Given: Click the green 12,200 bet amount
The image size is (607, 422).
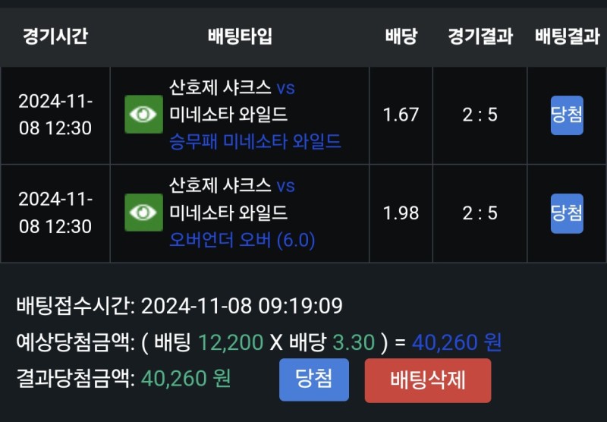Looking at the screenshot, I should tap(231, 343).
